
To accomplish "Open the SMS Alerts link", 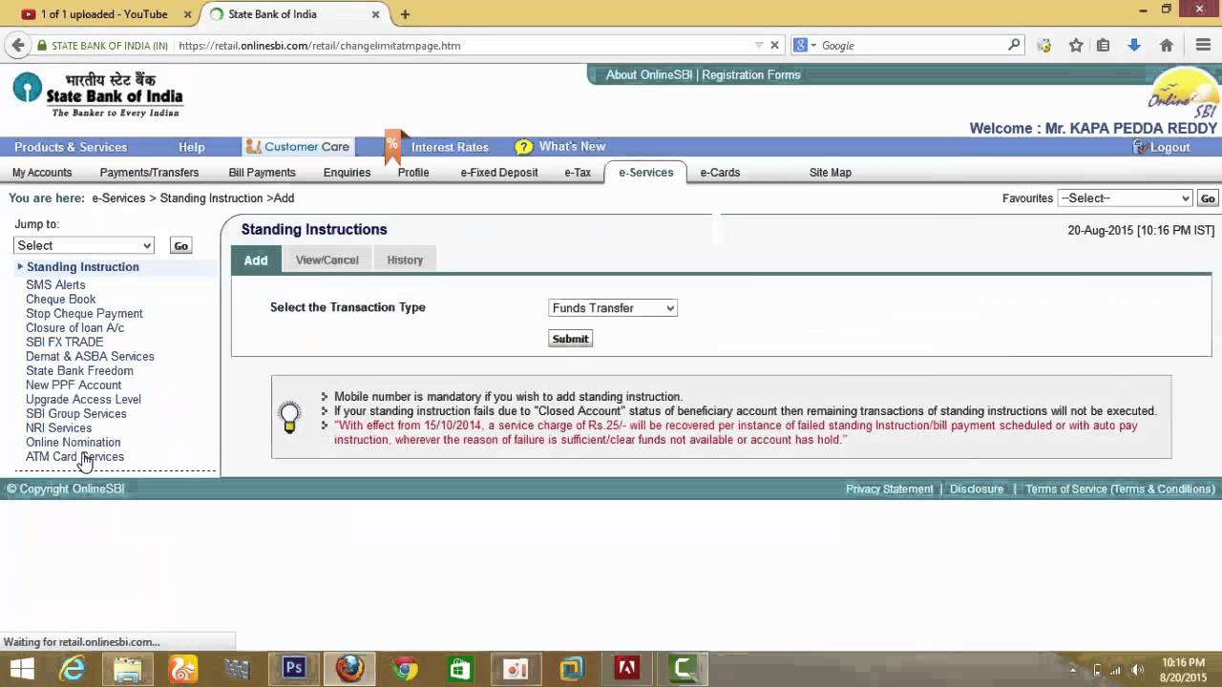I will click(x=55, y=285).
